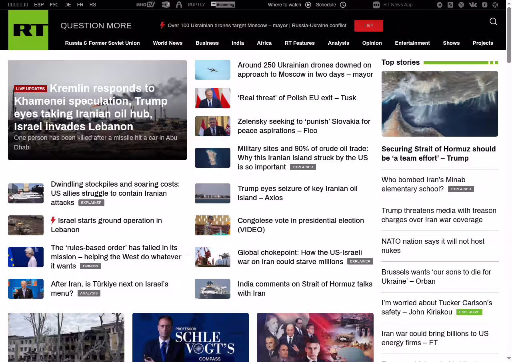512x362 pixels.
Task: Click the InoTV logo
Action: point(146,5)
